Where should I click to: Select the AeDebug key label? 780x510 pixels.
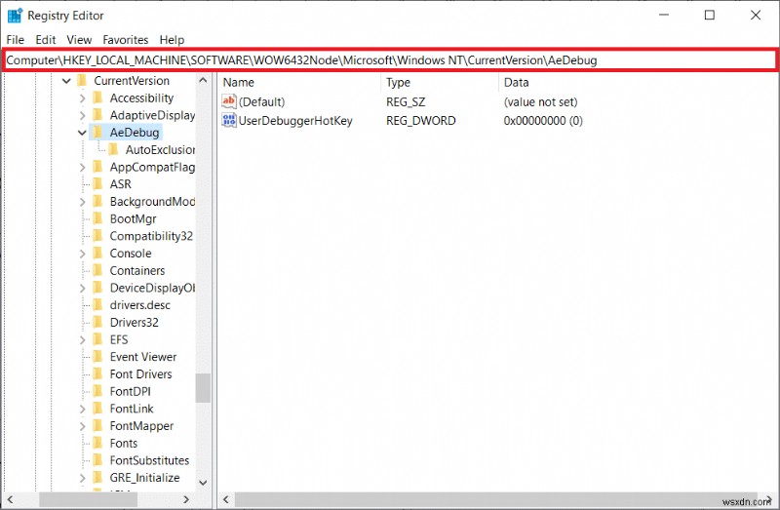135,133
